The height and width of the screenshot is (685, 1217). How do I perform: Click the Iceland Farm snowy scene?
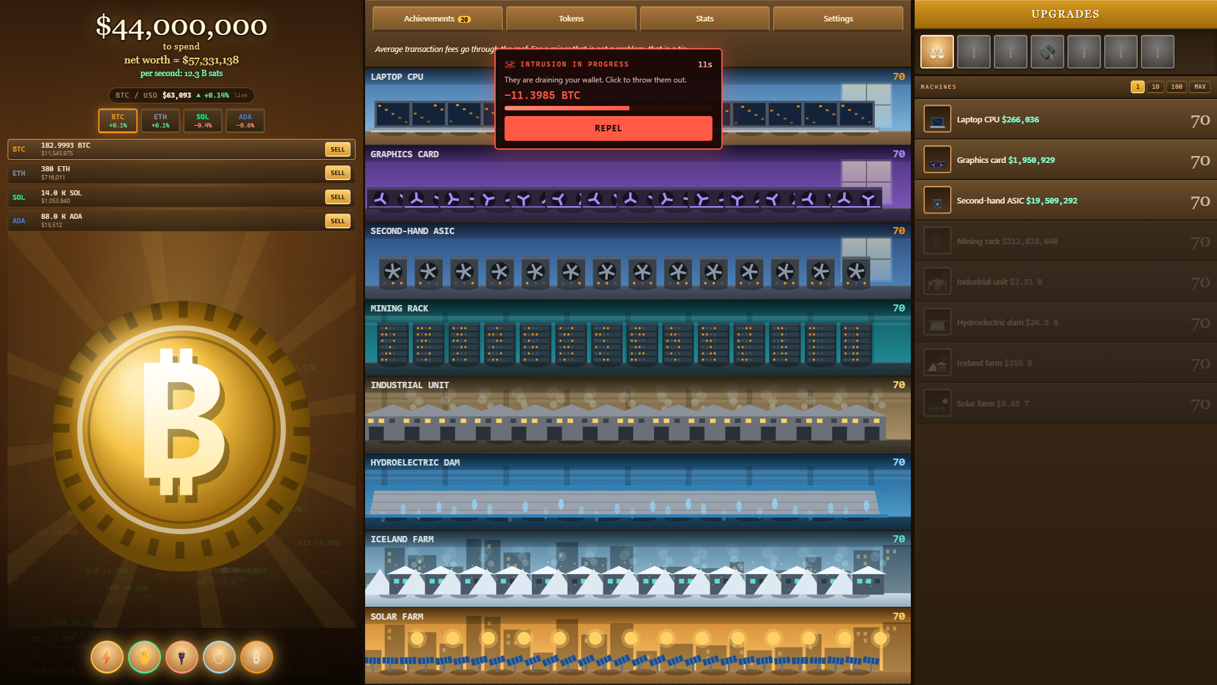pos(638,569)
